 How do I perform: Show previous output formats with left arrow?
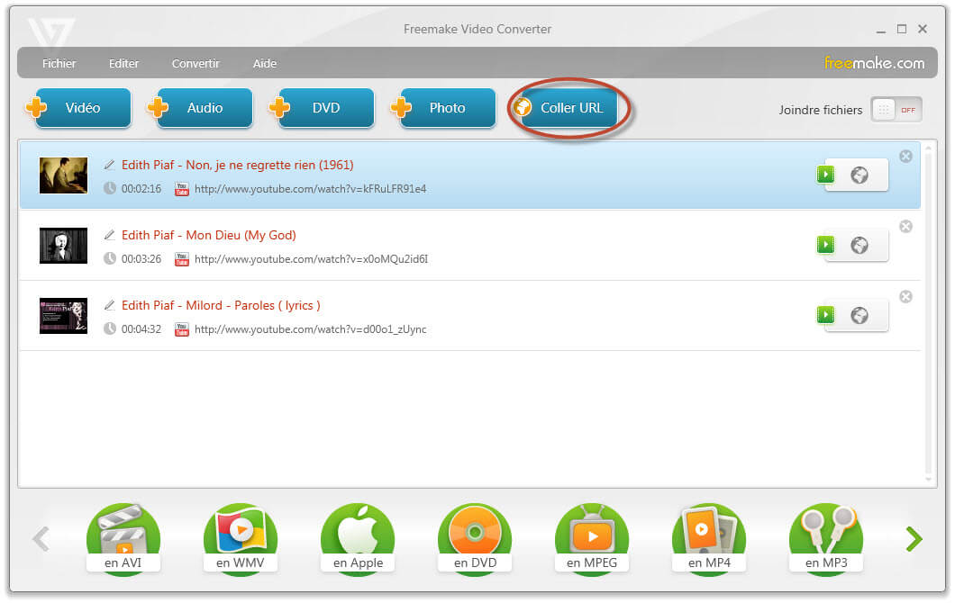(x=41, y=538)
